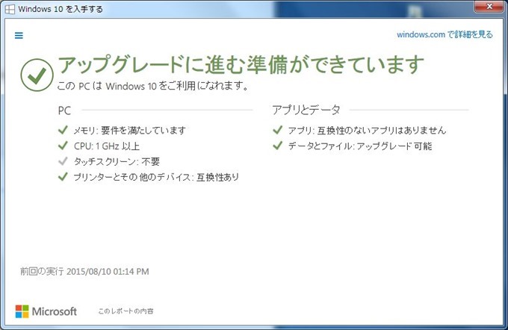Select 'データとファイル: アップグレード可能' text

tap(360, 146)
